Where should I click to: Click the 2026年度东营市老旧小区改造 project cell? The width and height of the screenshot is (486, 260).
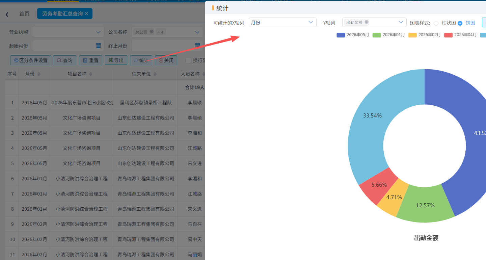[x=81, y=102]
